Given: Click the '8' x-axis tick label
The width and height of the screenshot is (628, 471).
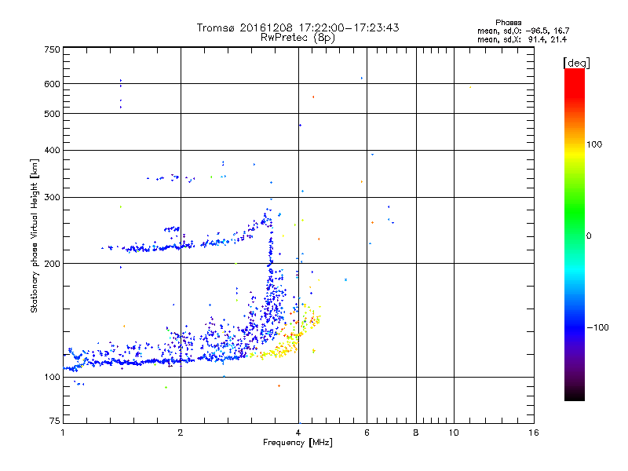Looking at the screenshot, I should [x=416, y=433].
